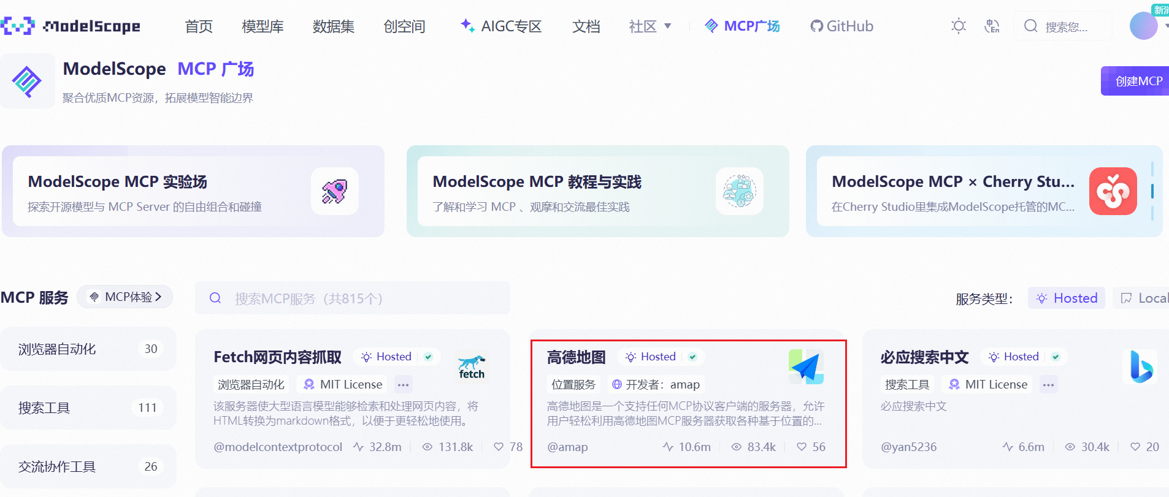1169x497 pixels.
Task: Open the 创空间 nav item
Action: click(404, 26)
